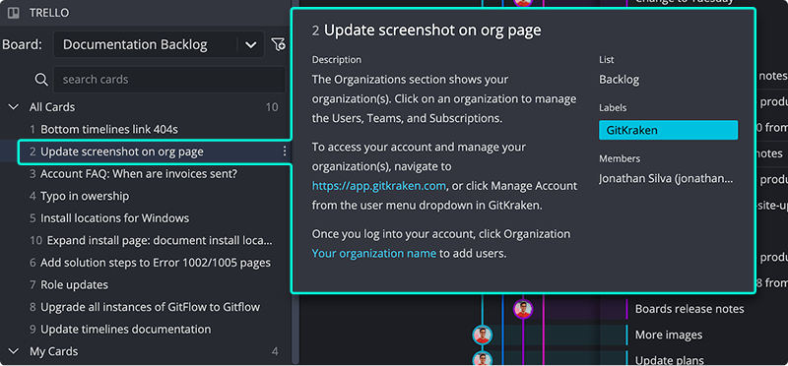
Task: Collapse the All Cards section
Action: (14, 107)
